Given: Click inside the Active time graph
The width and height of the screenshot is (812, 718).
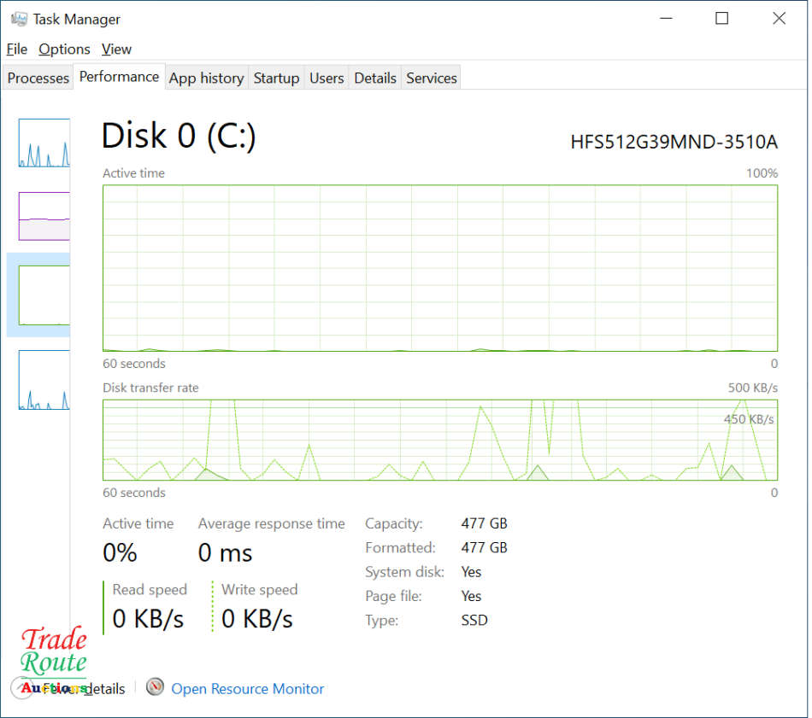Looking at the screenshot, I should 440,267.
